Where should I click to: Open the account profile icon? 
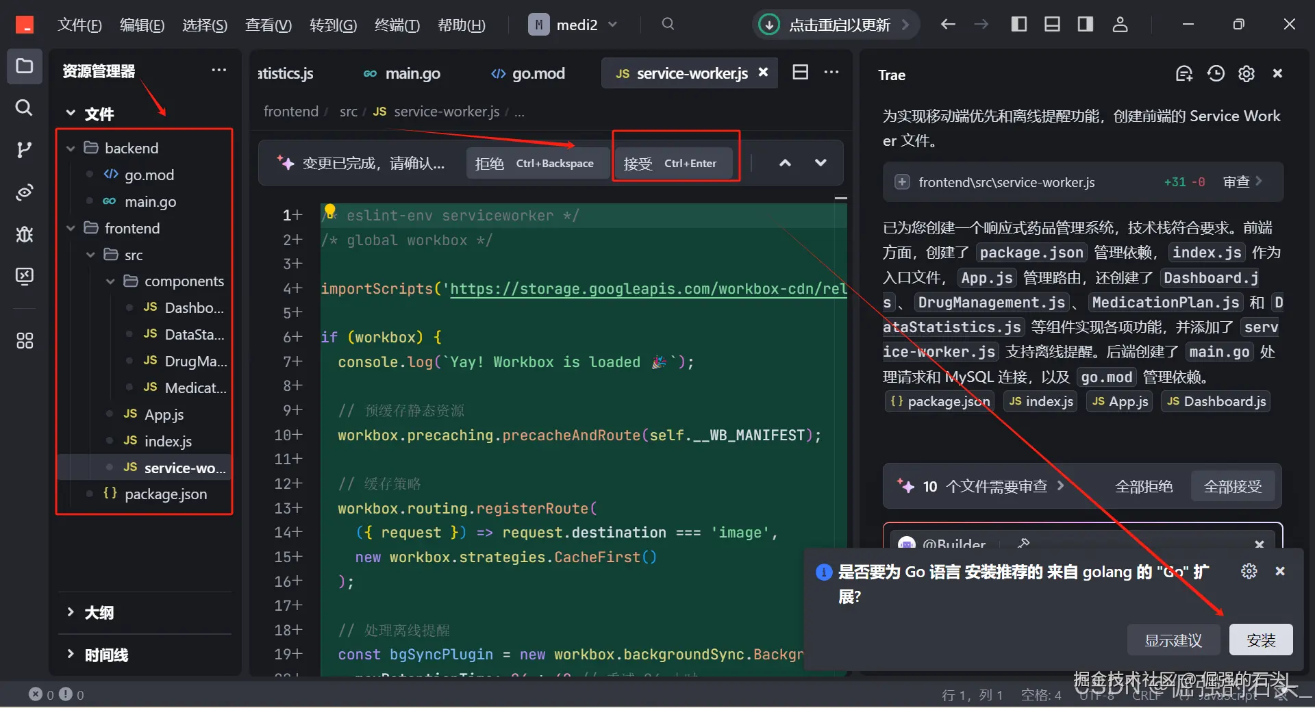pyautogui.click(x=1120, y=25)
